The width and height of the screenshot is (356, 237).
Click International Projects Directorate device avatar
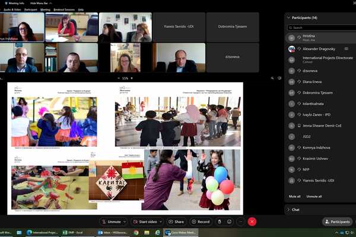point(291,60)
